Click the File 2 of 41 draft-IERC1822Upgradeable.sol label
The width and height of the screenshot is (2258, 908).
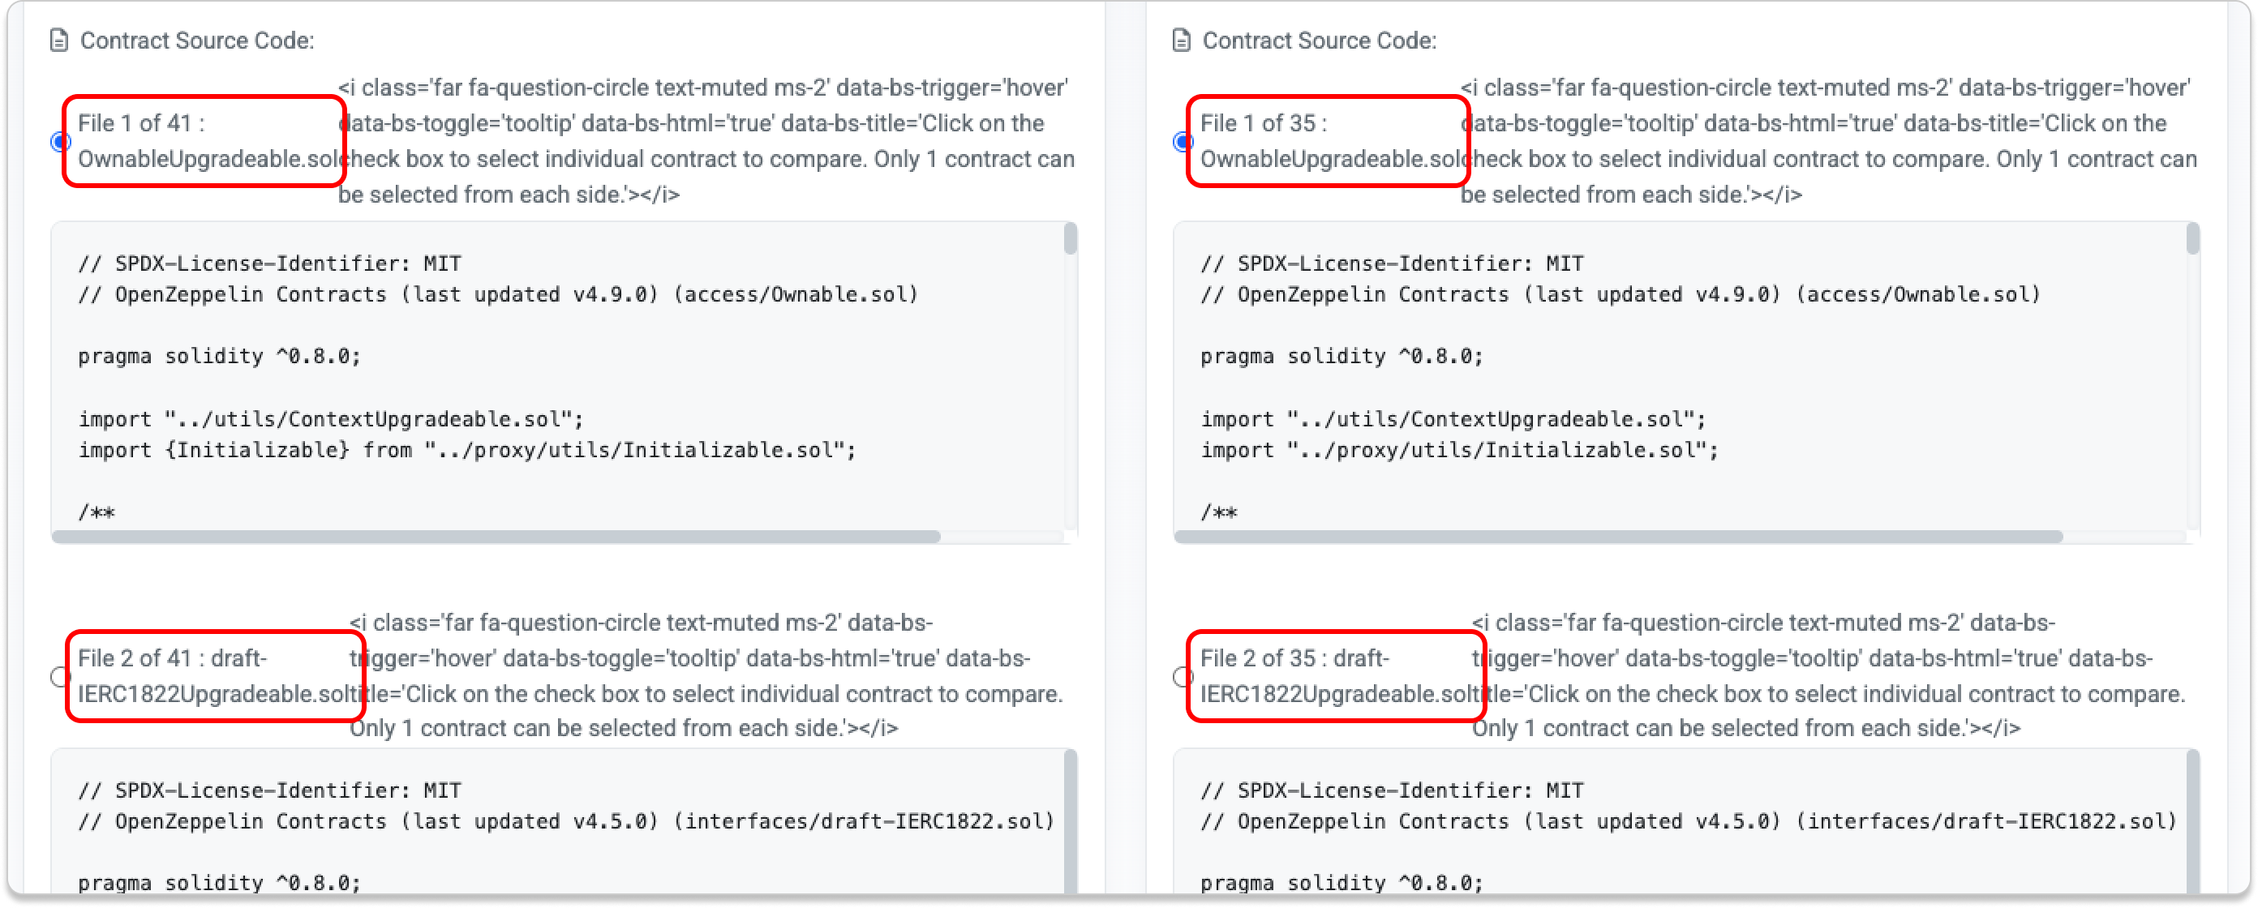click(214, 676)
